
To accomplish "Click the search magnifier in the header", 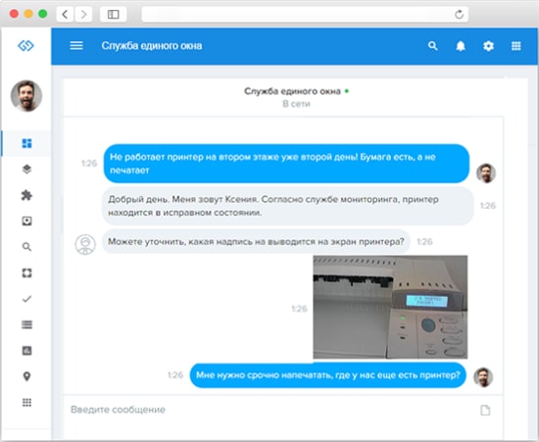I will (x=433, y=46).
